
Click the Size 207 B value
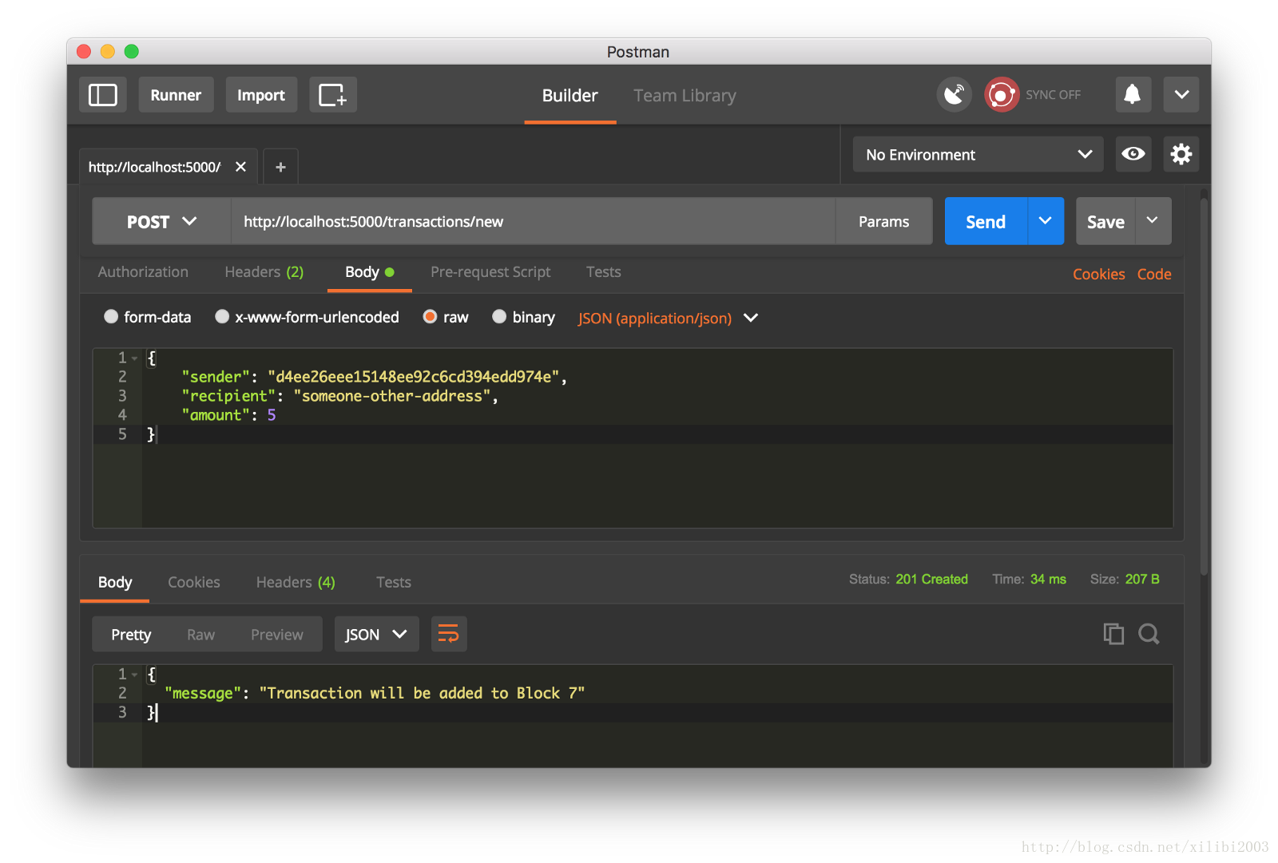tap(1142, 580)
